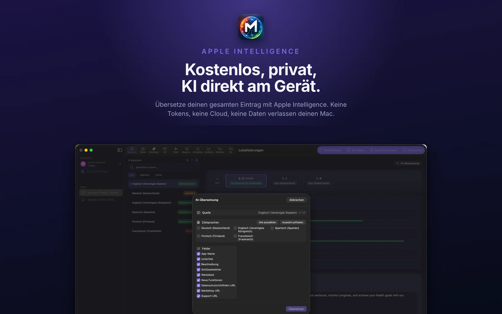The image size is (502, 314).
Task: Open the Einreichen toolbar section
Action: (198, 150)
